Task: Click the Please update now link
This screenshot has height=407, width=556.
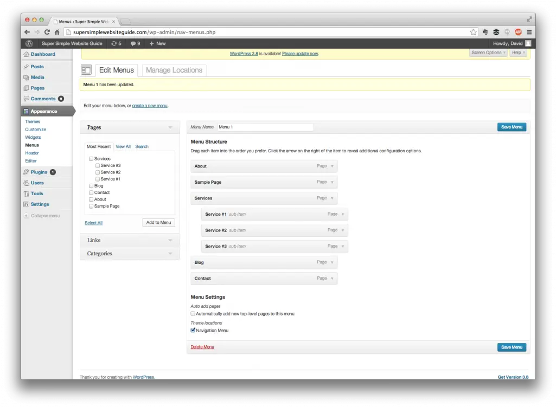Action: pyautogui.click(x=300, y=54)
